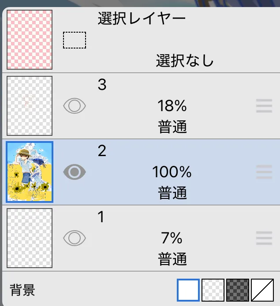Open the pink checkered selection layer thumbnail

[x=30, y=40]
